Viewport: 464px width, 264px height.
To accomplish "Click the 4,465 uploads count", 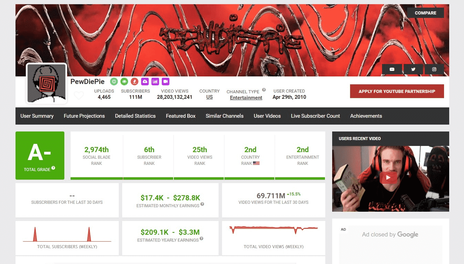I will [104, 97].
